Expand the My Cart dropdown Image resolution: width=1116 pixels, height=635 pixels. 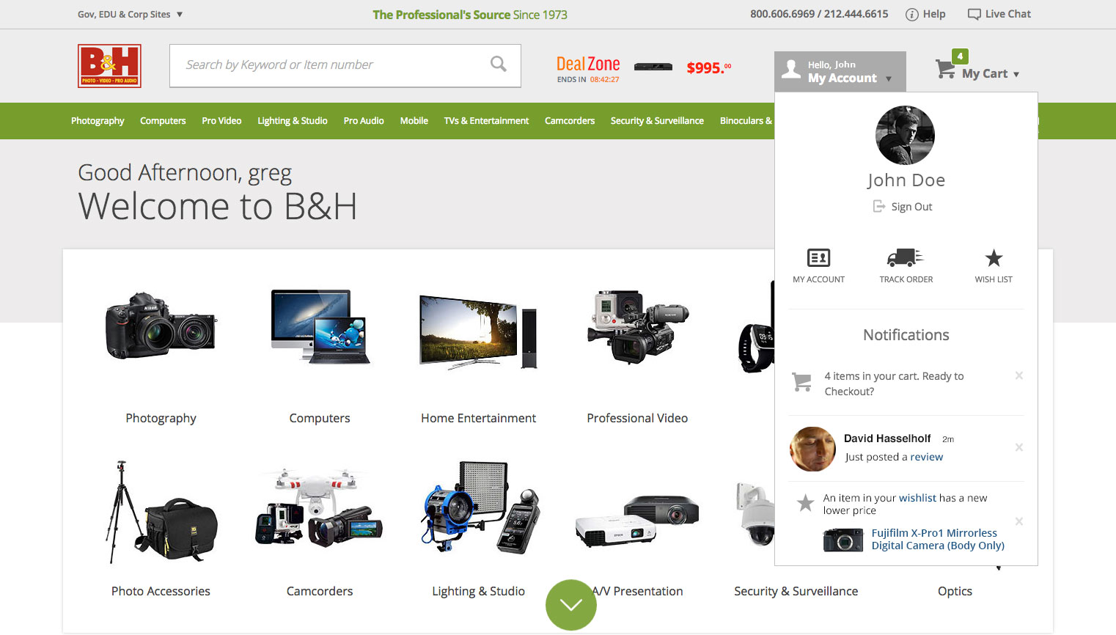(990, 73)
